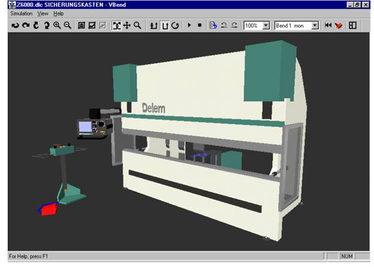Click the double up-arrow U icon

pyautogui.click(x=154, y=25)
